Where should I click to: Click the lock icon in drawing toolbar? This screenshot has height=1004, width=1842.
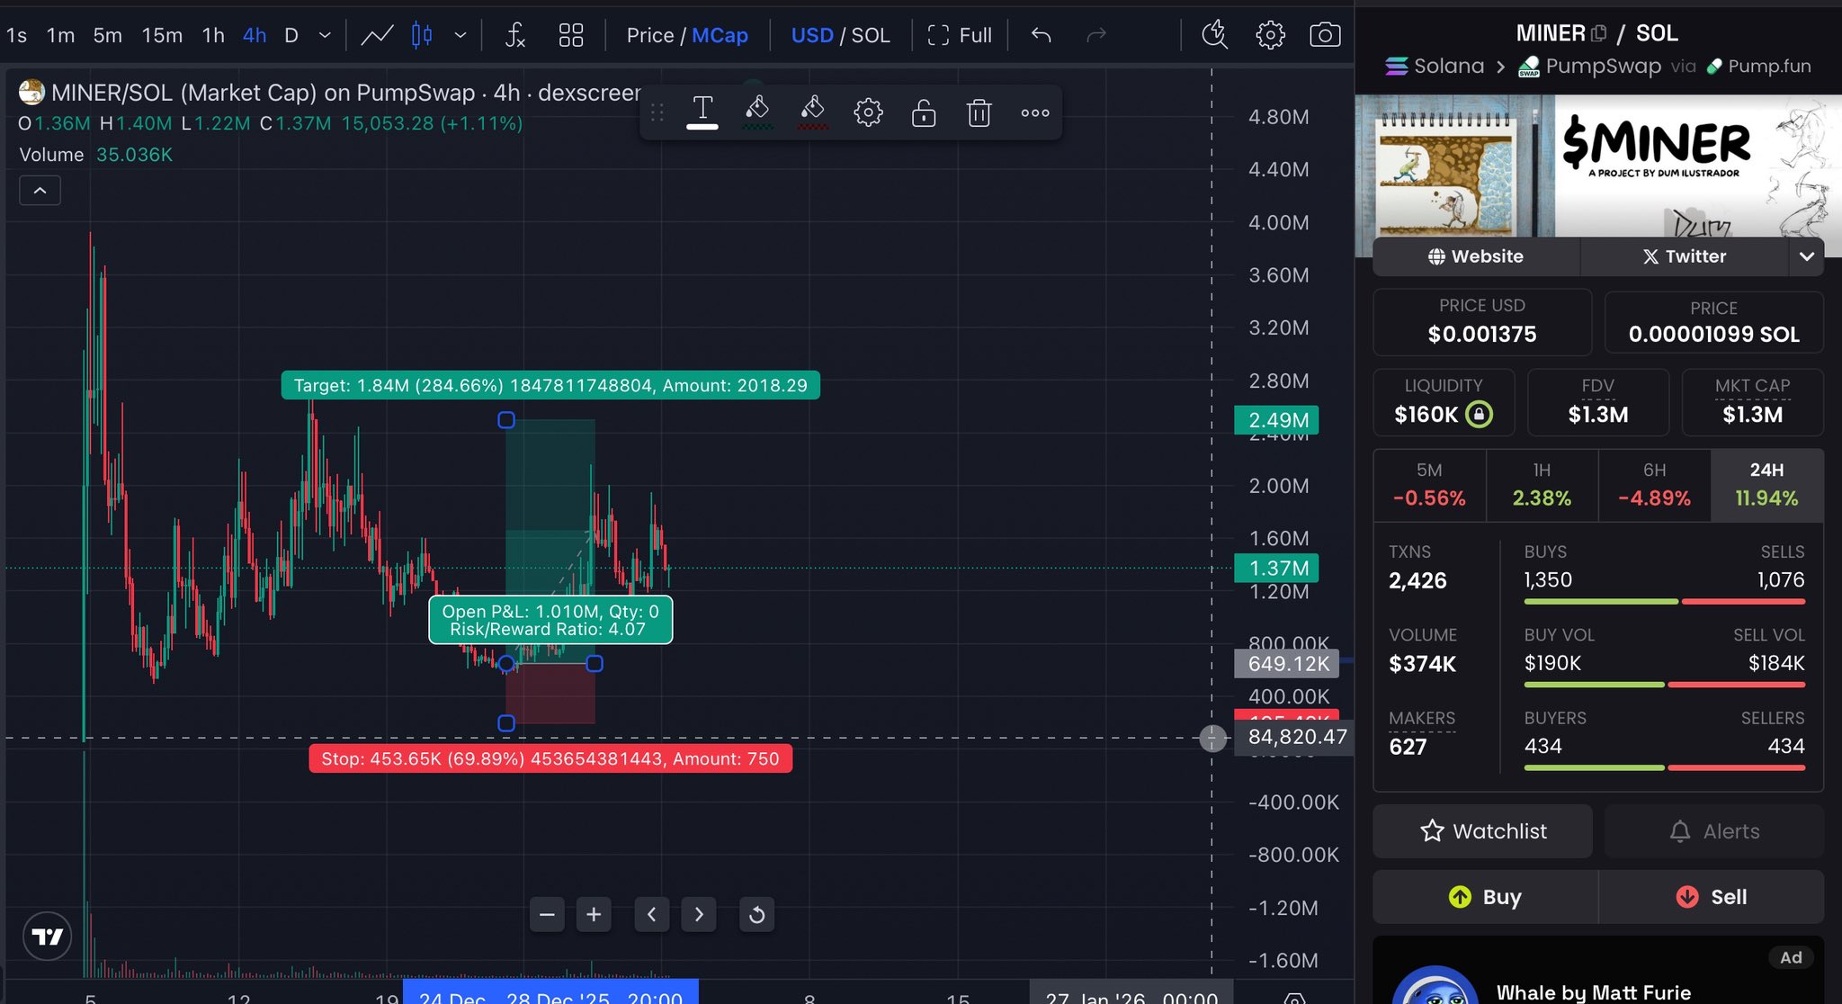[924, 113]
